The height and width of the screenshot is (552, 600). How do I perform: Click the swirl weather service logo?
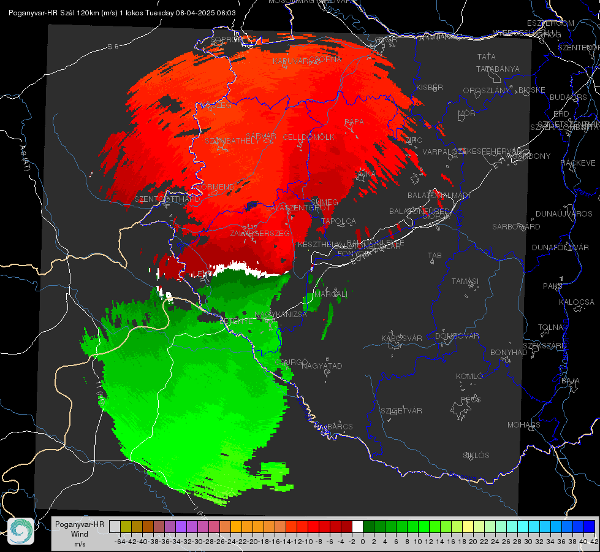point(21,531)
